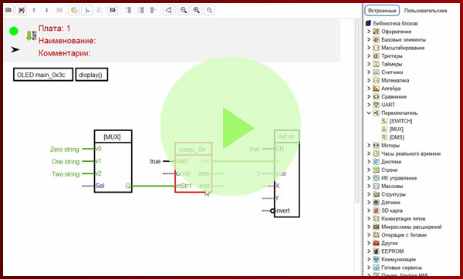Image resolution: width=463 pixels, height=279 pixels.
Task: Click the zoom in magnifier icon
Action: 196,10
